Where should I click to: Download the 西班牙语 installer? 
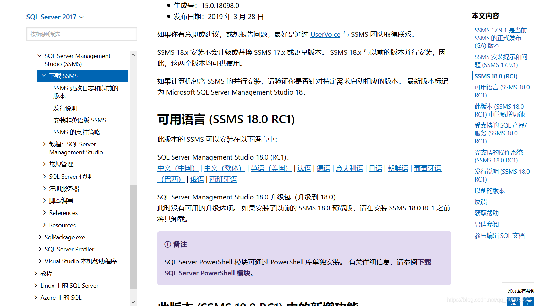[223, 179]
